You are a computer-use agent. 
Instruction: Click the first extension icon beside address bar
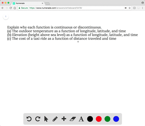tap(134, 8)
